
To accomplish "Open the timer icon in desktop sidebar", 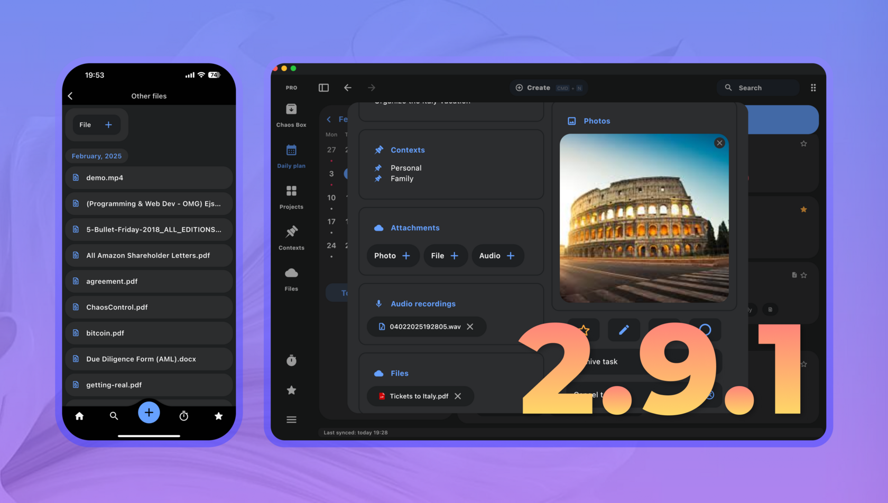I will (x=291, y=361).
